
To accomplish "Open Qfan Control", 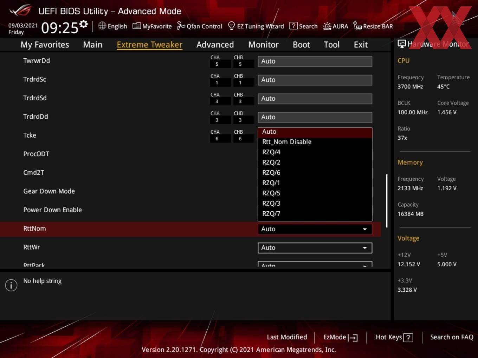I will [200, 26].
